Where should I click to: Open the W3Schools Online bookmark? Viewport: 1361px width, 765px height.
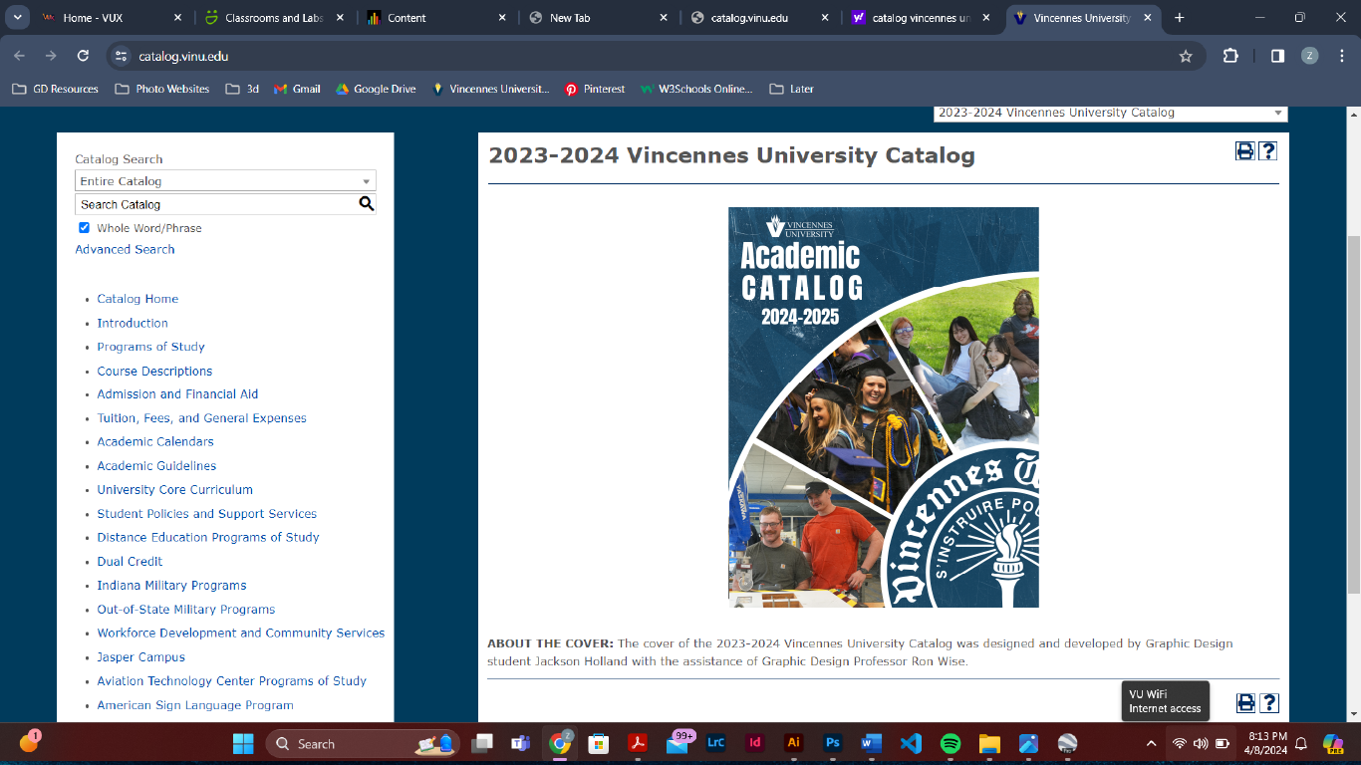coord(696,89)
